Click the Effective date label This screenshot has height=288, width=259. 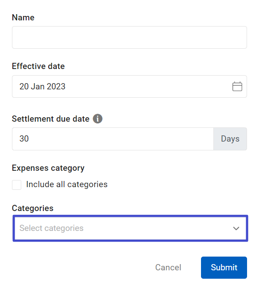pyautogui.click(x=38, y=66)
